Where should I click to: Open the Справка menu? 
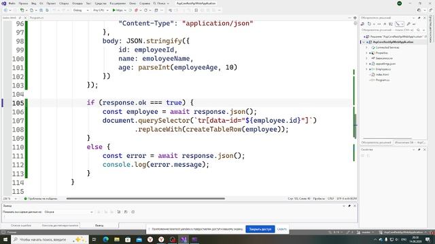point(145,3)
